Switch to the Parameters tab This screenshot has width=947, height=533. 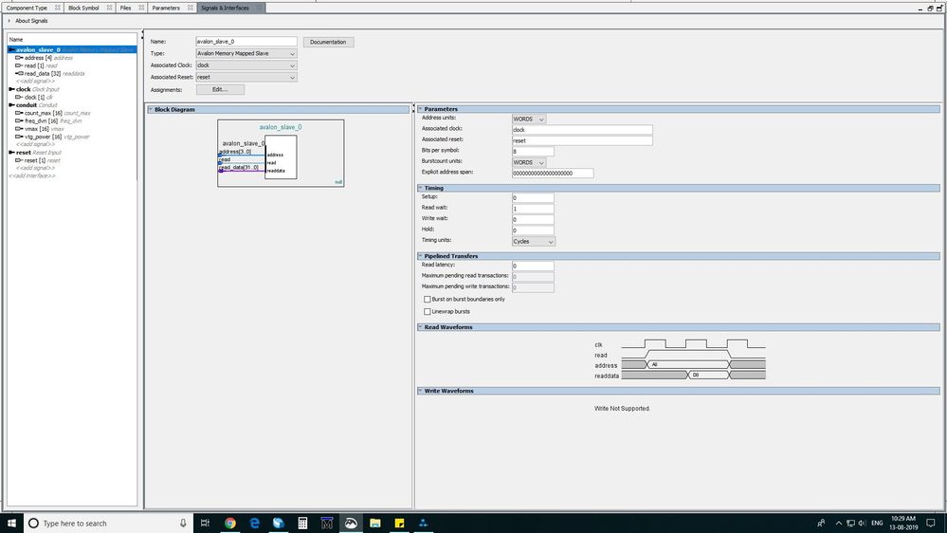pos(166,8)
